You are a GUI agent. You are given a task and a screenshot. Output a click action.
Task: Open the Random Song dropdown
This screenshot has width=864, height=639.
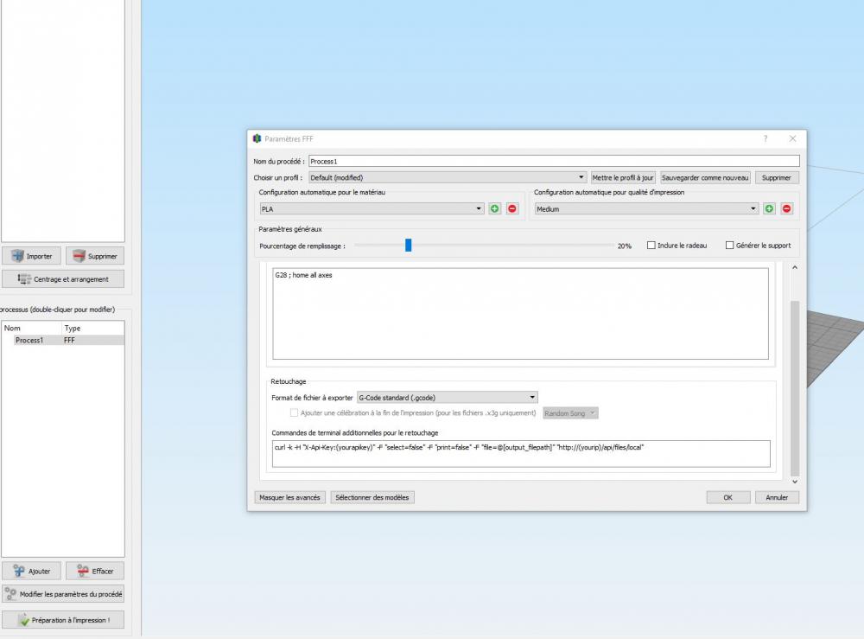(x=570, y=413)
